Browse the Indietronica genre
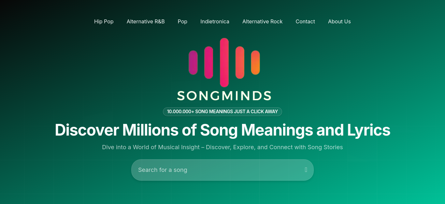 (x=215, y=21)
